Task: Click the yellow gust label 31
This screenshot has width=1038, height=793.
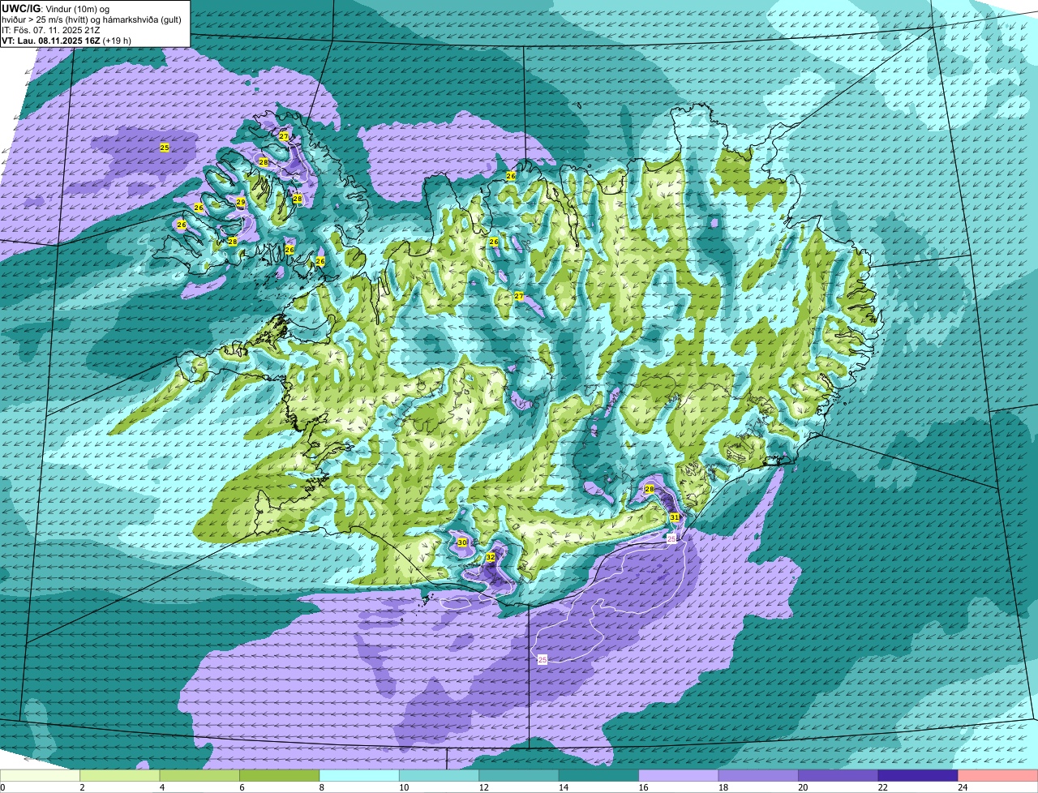Action: [675, 517]
